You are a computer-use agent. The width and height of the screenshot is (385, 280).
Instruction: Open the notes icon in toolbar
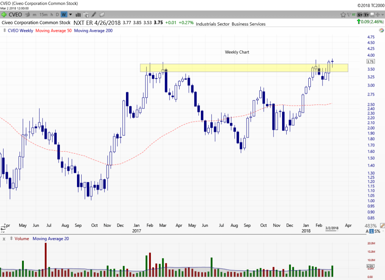(x=101, y=15)
